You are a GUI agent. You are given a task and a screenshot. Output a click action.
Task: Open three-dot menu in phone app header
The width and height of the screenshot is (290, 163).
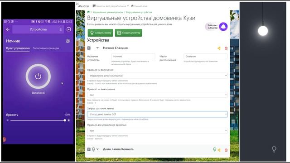[x=61, y=29]
